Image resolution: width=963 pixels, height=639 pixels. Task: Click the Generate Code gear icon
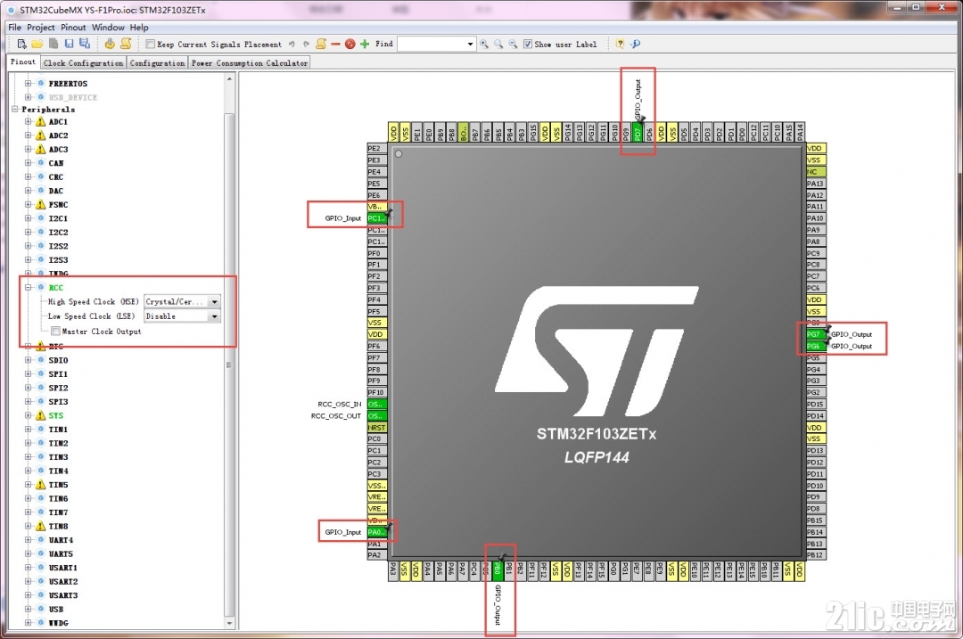tap(110, 44)
